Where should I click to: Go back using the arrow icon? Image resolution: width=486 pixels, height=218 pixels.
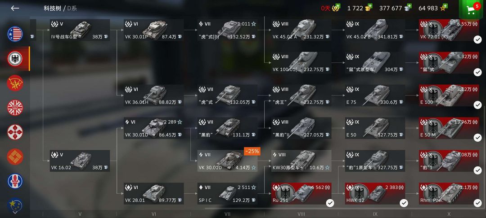coord(15,9)
